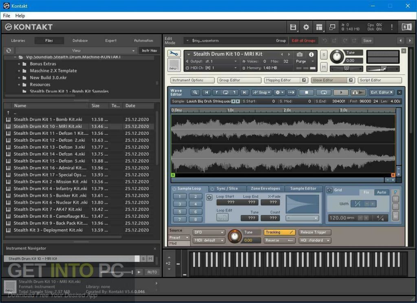Open the Libraries tab
The image size is (417, 303).
pyautogui.click(x=19, y=40)
